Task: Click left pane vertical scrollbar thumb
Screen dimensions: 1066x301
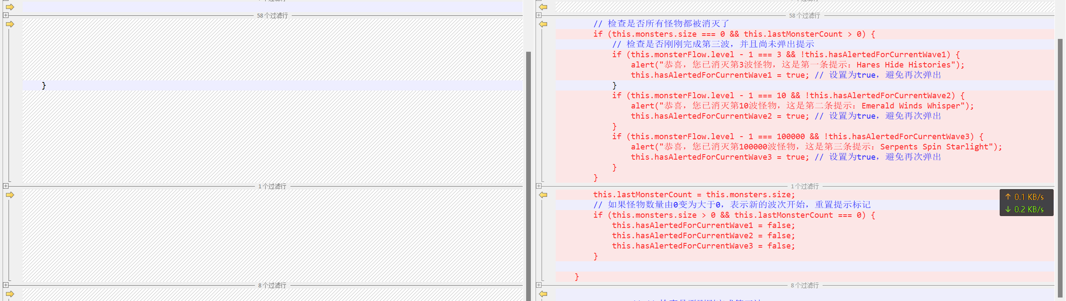Action: pos(528,176)
